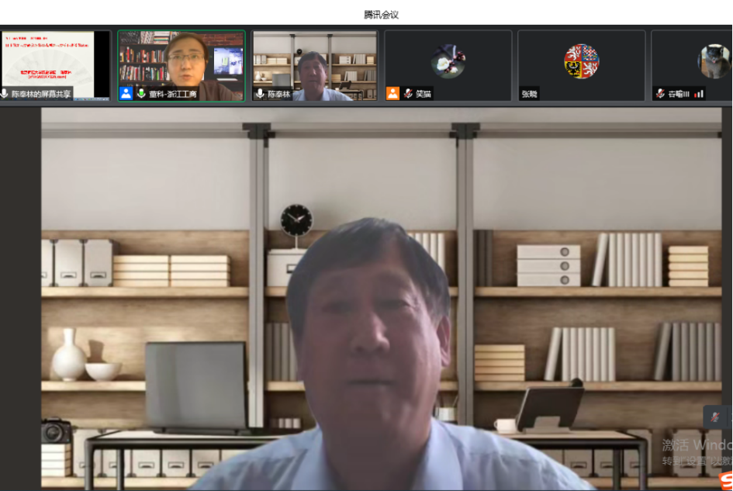The height and width of the screenshot is (491, 733).
Task: Select 笑猫 participant tile
Action: [x=448, y=65]
